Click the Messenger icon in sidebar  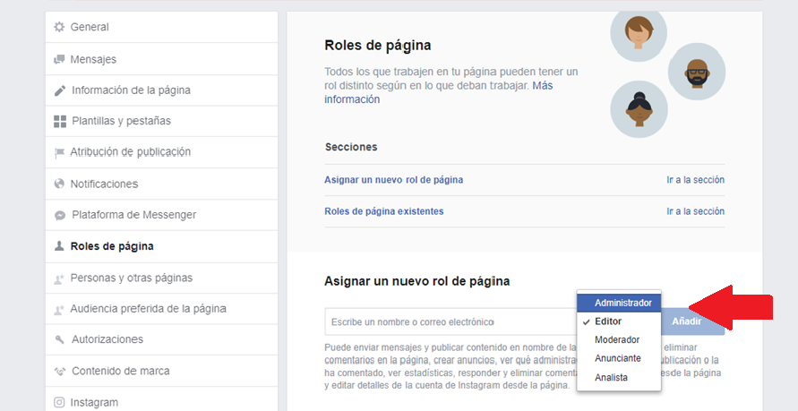59,215
